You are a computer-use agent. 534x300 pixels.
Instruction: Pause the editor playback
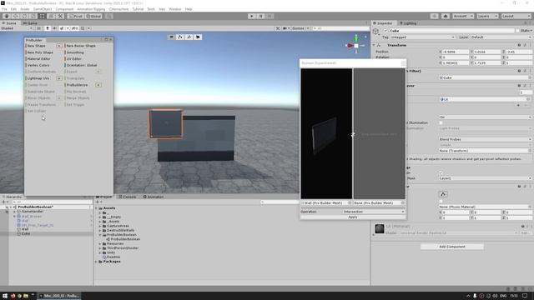[x=260, y=16]
